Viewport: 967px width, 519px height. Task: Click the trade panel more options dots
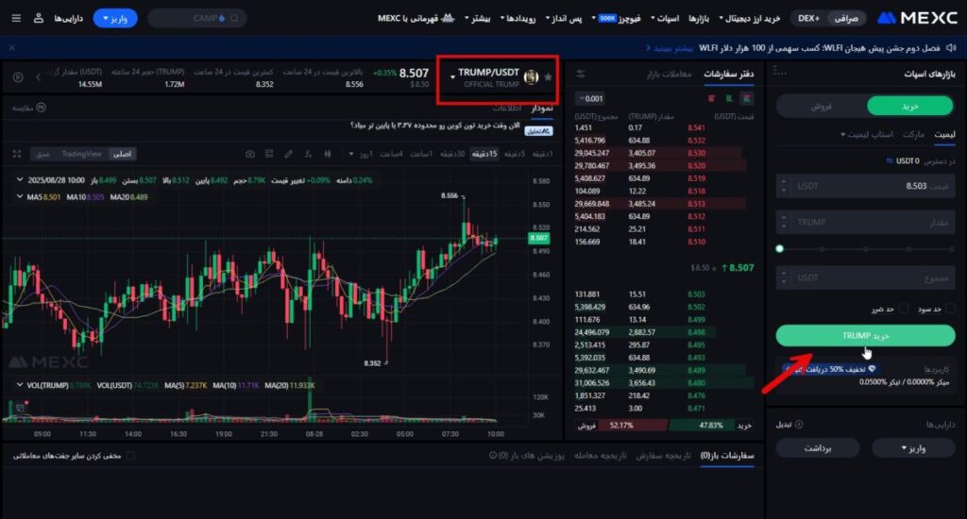tap(779, 73)
